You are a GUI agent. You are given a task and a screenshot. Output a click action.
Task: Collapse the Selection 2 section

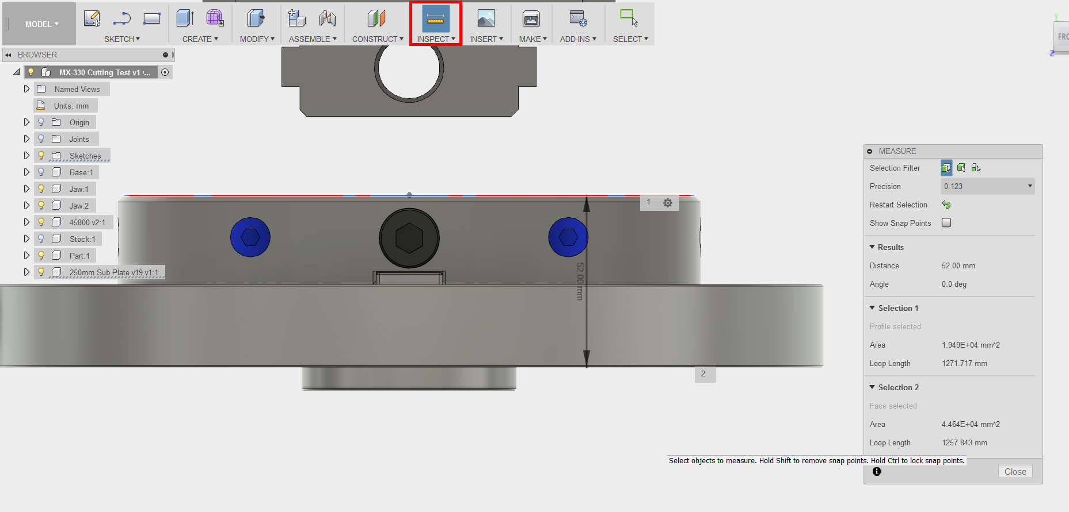(872, 387)
